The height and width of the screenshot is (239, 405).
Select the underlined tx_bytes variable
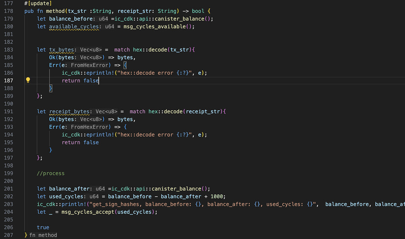61,49
